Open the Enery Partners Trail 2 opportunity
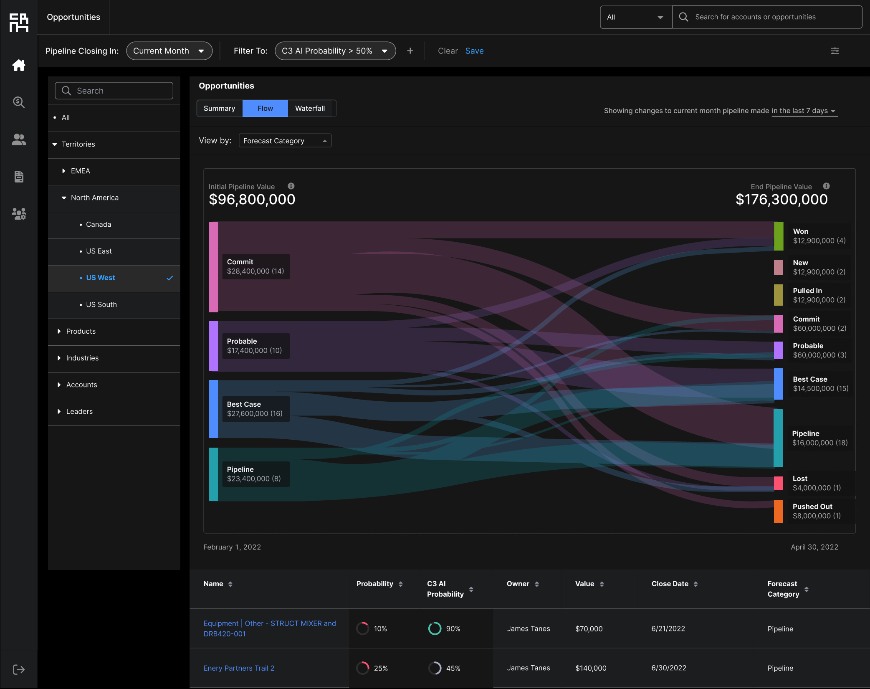Viewport: 870px width, 689px height. click(239, 668)
